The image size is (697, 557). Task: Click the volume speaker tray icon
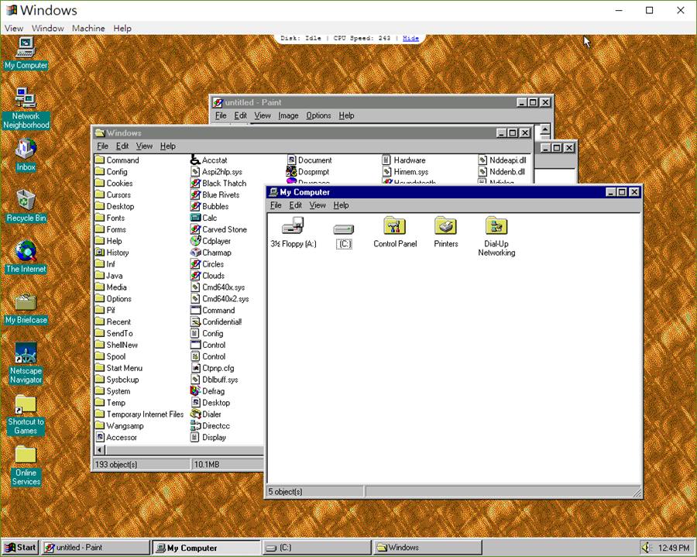point(647,548)
